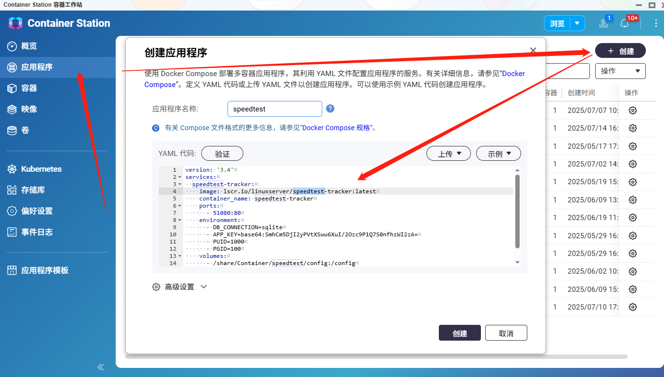Screen dimensions: 664x377
Task: Click gear icon for row 2025/07/02
Action: click(x=632, y=164)
